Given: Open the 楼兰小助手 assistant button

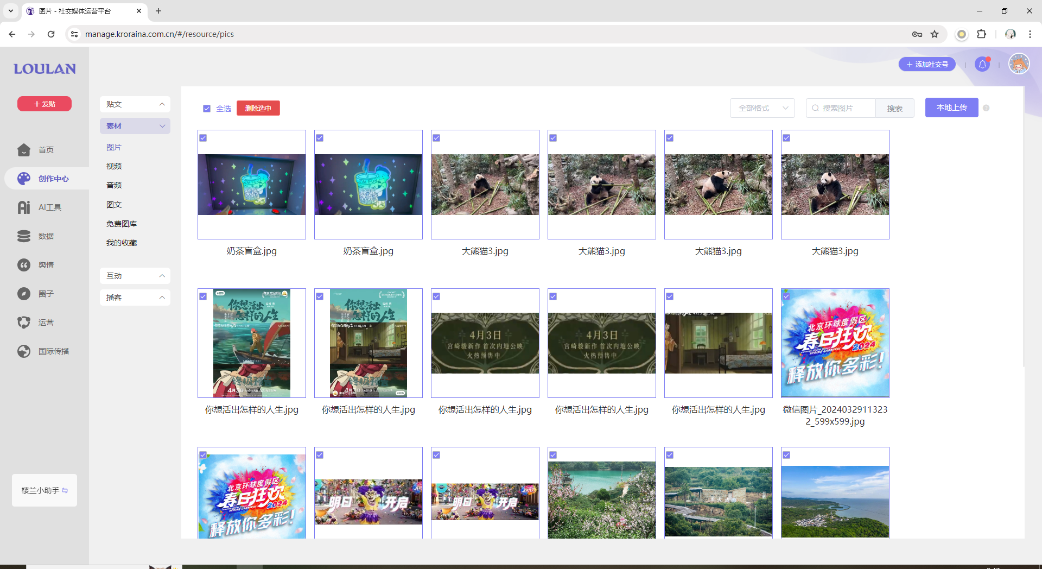Looking at the screenshot, I should pyautogui.click(x=45, y=490).
